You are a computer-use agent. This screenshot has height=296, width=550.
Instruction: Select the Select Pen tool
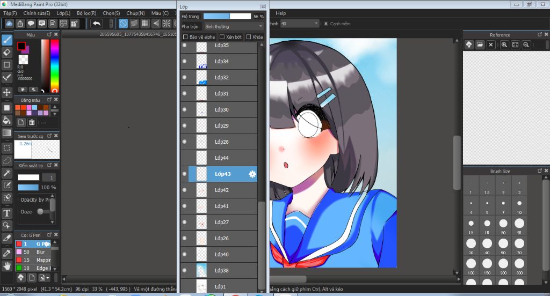pos(6,186)
